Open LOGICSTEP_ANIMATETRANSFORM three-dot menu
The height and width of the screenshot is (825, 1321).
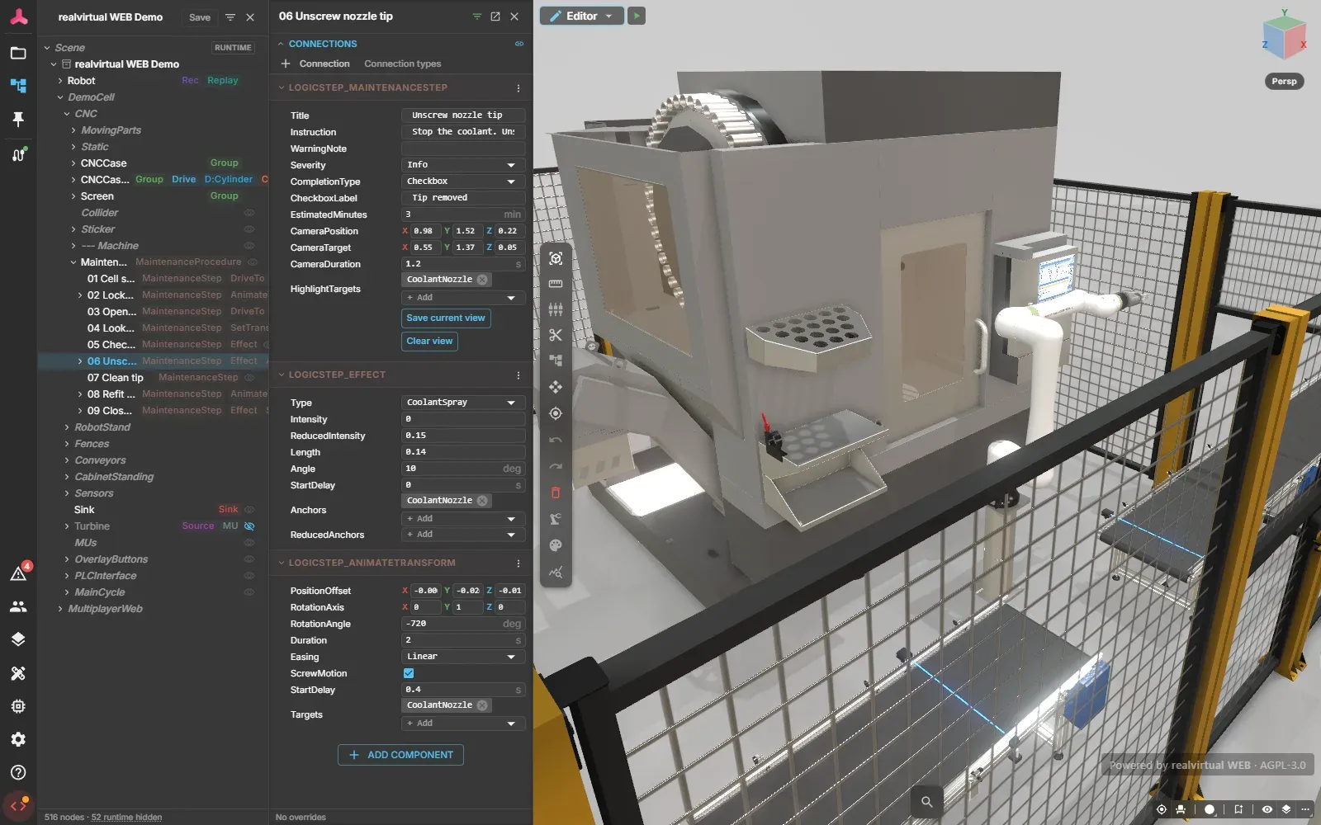coord(518,563)
